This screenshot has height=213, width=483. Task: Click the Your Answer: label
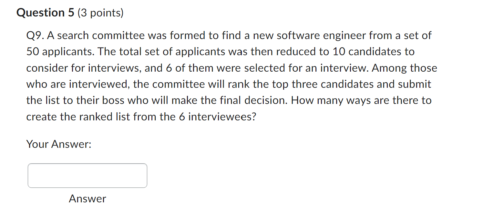coord(58,144)
